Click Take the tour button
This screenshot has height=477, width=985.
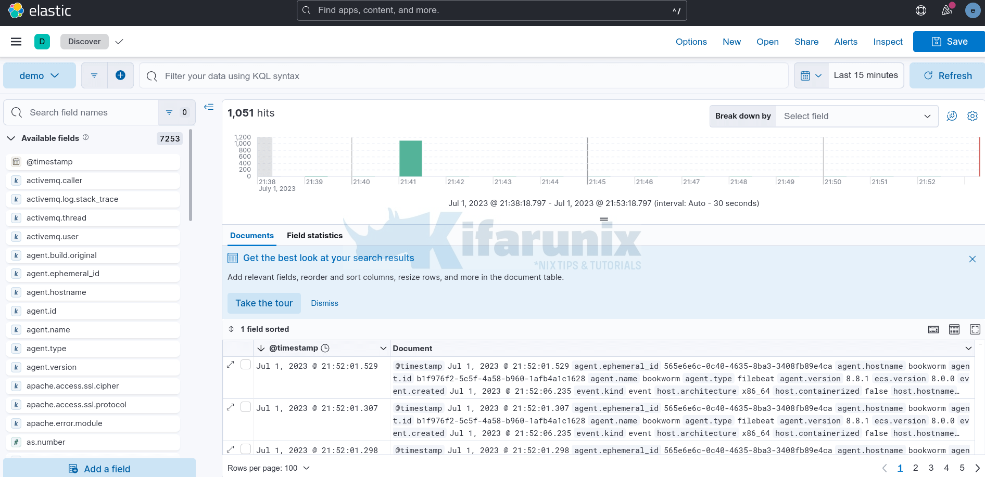pyautogui.click(x=264, y=303)
